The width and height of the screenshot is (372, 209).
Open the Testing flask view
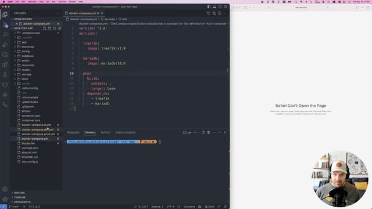click(5, 75)
